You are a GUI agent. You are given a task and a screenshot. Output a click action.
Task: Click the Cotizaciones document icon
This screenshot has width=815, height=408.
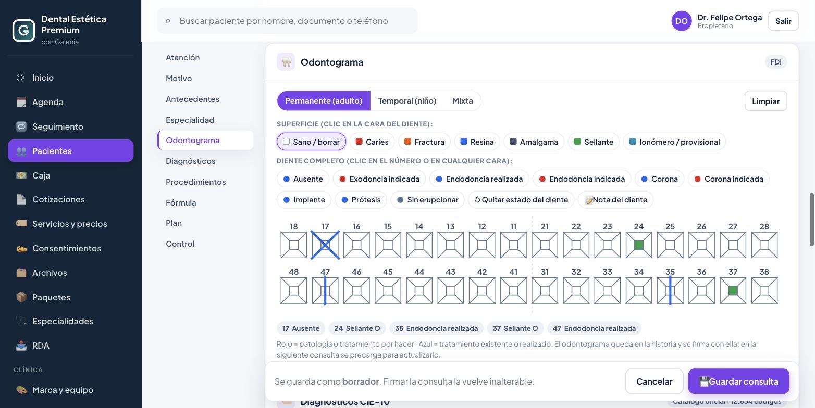[21, 199]
